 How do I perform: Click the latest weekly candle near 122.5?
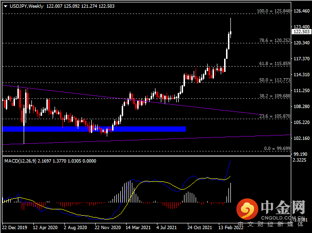pos(230,33)
